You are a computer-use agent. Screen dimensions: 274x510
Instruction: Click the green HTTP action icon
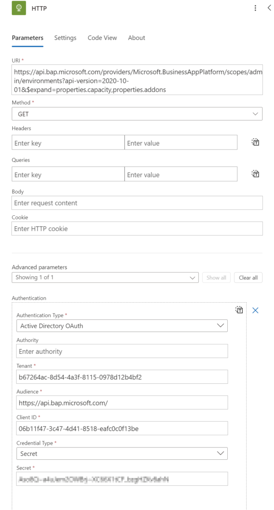pos(17,8)
